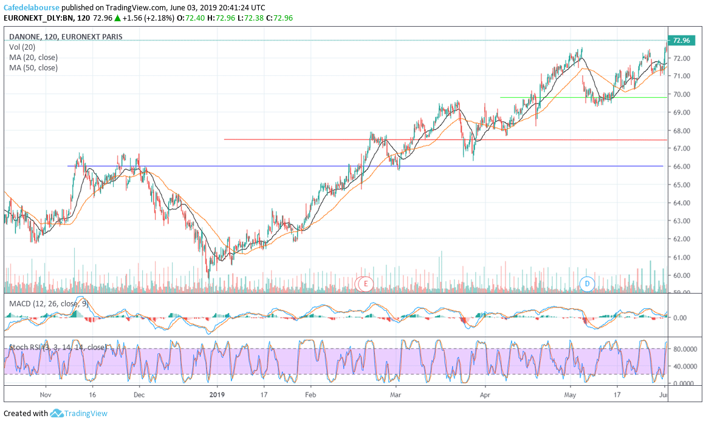Select the circled D dividend event marker
The image size is (706, 424).
click(x=587, y=284)
